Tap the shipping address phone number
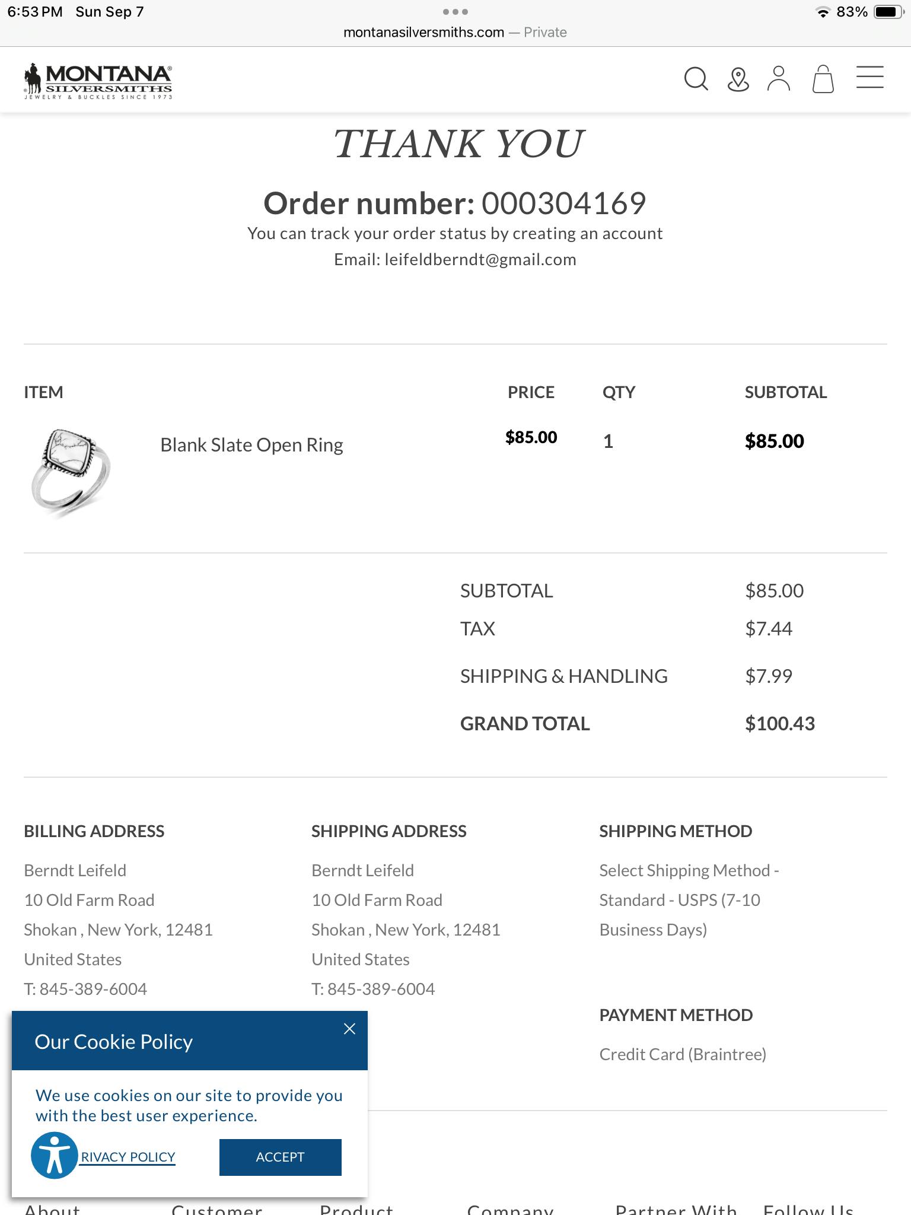The width and height of the screenshot is (911, 1215). point(381,989)
